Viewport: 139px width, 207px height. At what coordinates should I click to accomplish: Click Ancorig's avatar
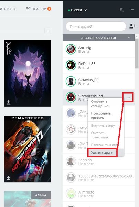71,49
